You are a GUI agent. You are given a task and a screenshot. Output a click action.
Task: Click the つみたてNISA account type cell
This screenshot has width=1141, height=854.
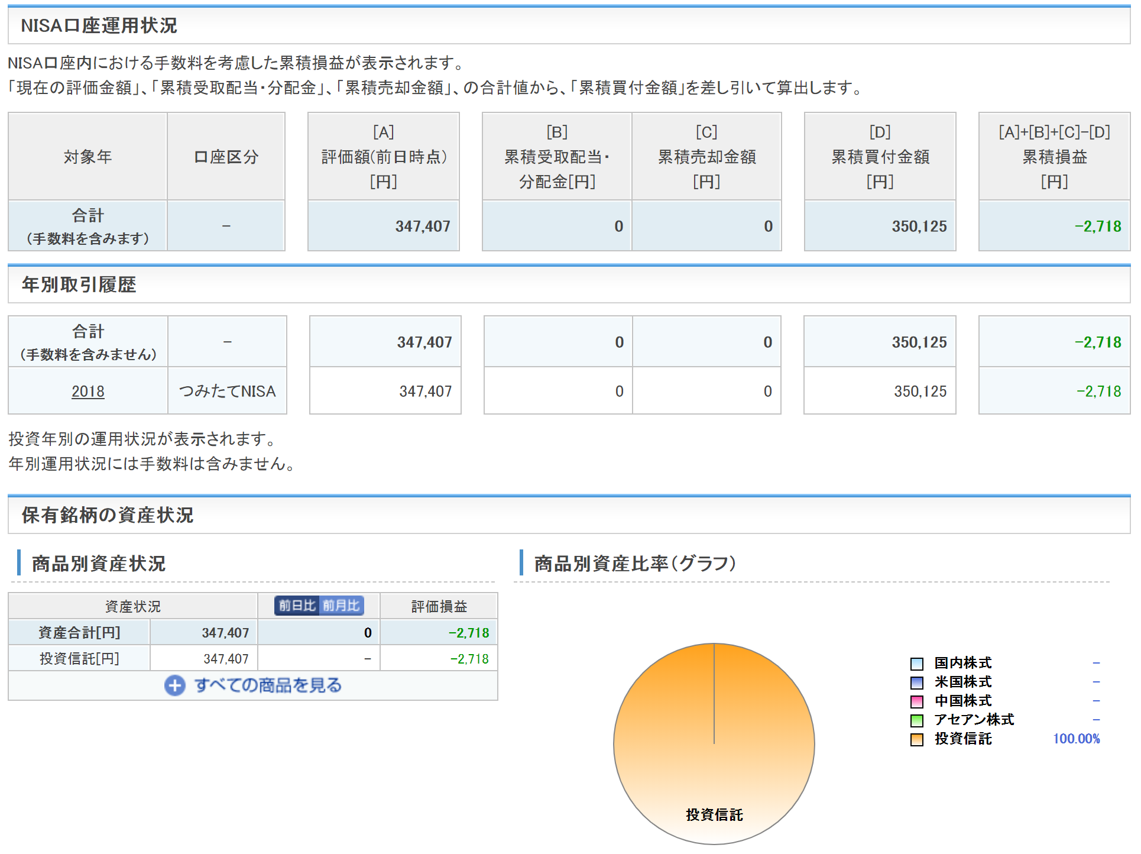(227, 392)
